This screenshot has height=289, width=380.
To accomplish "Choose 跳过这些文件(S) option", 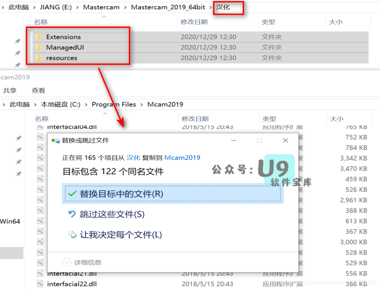I will 112,214.
